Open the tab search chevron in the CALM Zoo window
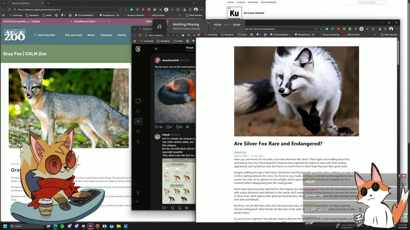 click(3, 3)
